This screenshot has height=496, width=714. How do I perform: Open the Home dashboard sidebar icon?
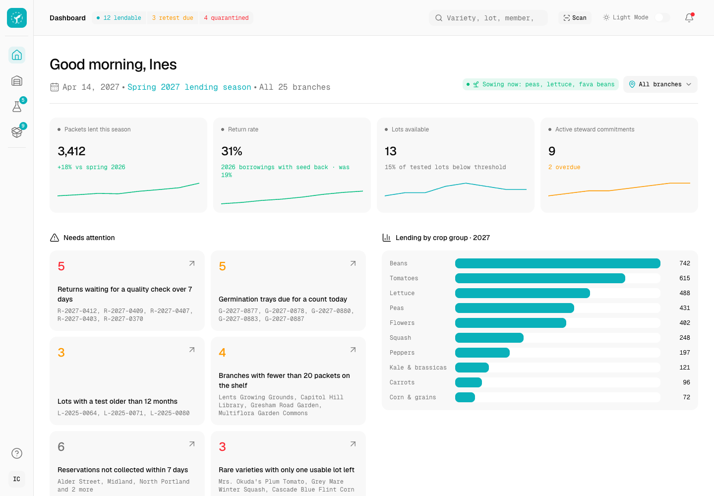click(x=17, y=55)
